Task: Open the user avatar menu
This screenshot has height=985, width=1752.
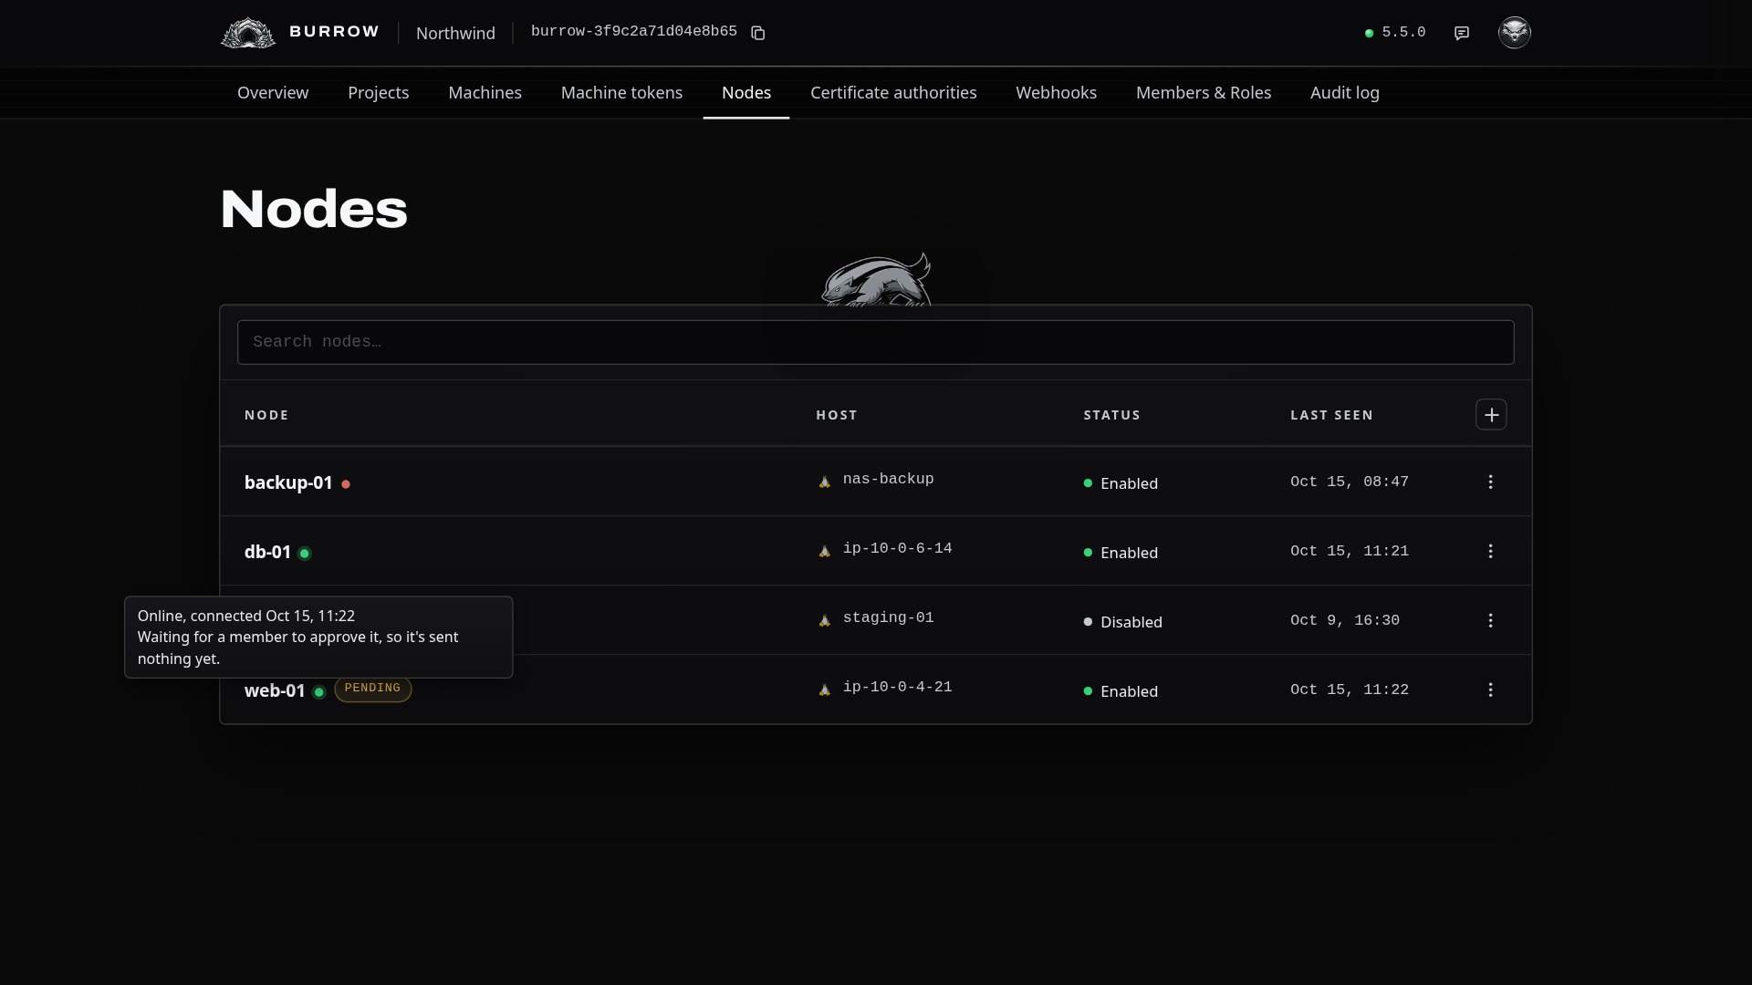Action: (x=1515, y=33)
